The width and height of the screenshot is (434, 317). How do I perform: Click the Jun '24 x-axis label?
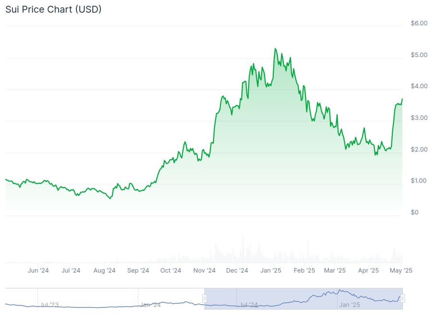pyautogui.click(x=38, y=270)
